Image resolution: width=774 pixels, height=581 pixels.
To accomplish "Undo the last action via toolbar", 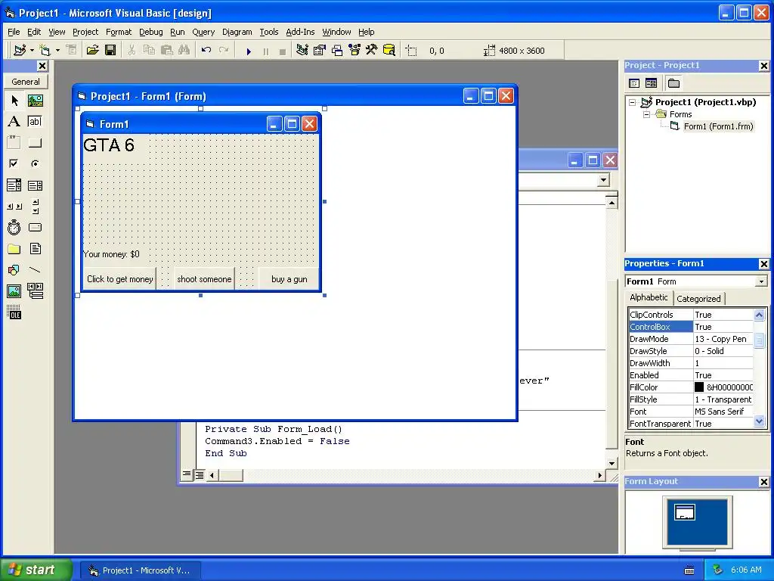I will 206,51.
